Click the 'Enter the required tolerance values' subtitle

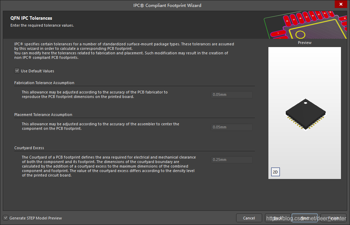click(42, 25)
